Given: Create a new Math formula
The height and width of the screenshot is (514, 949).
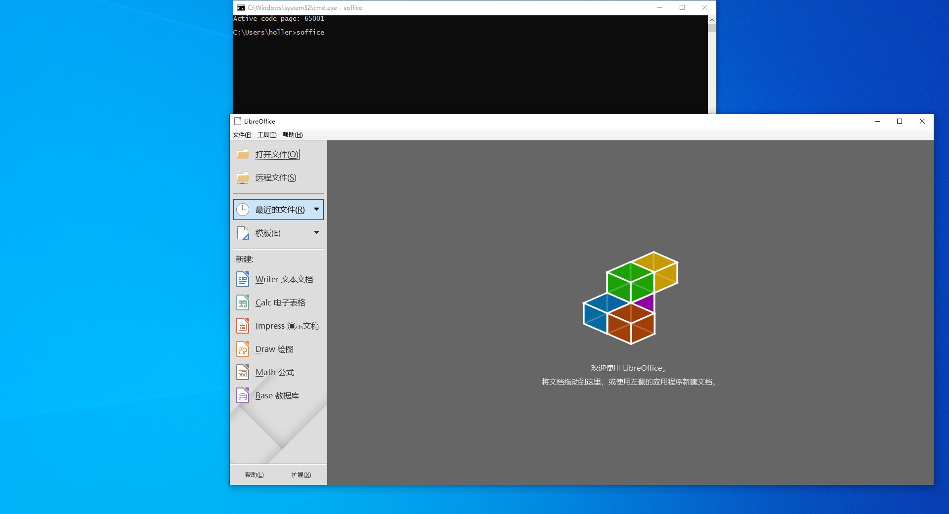Looking at the screenshot, I should pyautogui.click(x=275, y=372).
